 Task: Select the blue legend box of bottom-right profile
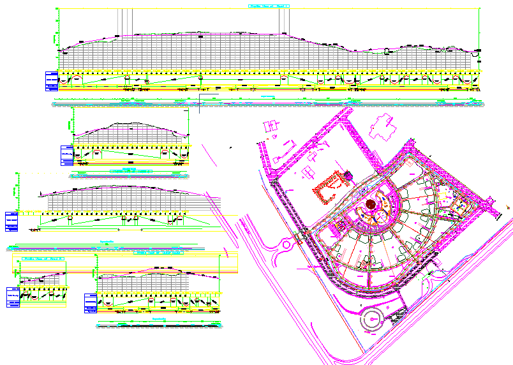tap(90, 302)
